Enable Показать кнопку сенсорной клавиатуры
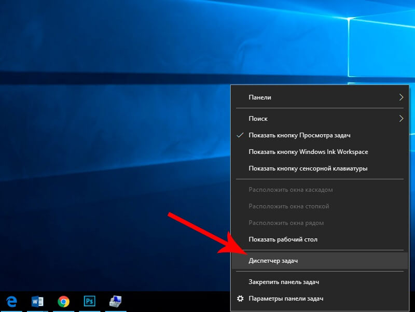This screenshot has width=415, height=312. [308, 168]
